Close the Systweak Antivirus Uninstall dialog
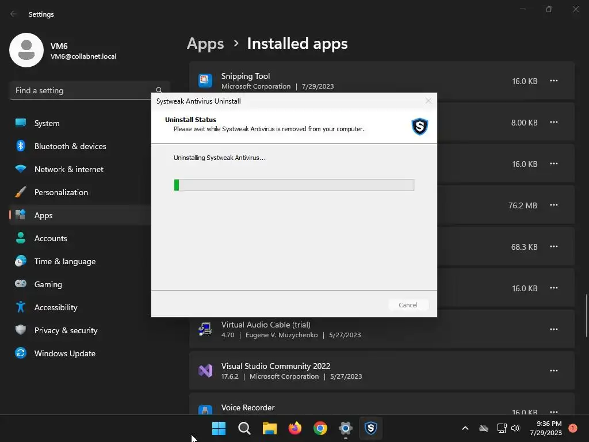The image size is (589, 442). 429,101
